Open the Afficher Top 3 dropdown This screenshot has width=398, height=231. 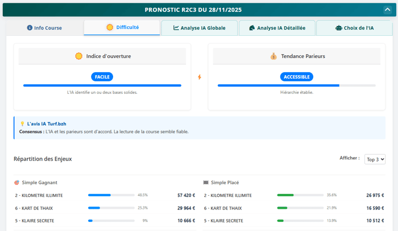point(375,159)
